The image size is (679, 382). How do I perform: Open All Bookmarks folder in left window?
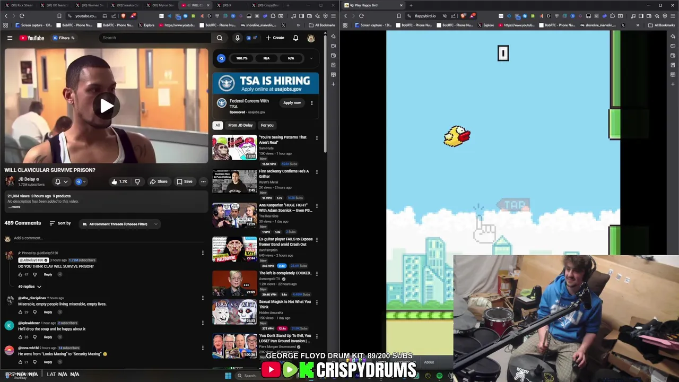click(322, 25)
